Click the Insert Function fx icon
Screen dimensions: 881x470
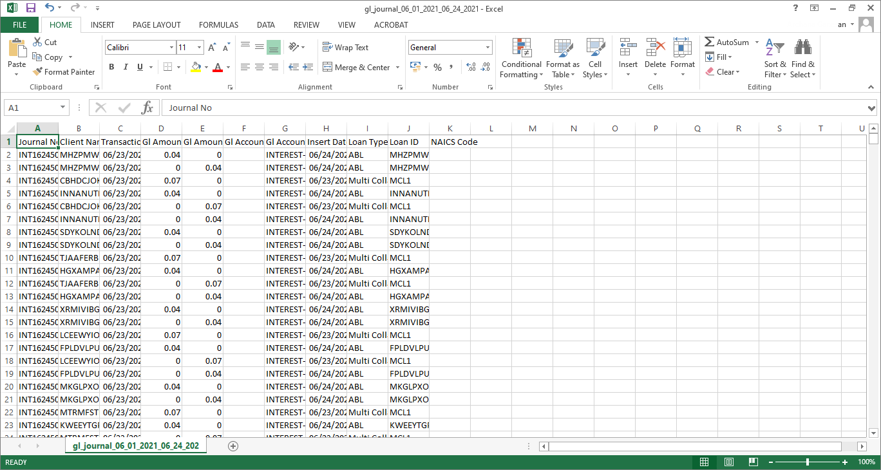(147, 108)
